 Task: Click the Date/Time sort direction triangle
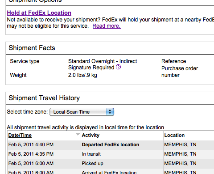[x=78, y=135]
